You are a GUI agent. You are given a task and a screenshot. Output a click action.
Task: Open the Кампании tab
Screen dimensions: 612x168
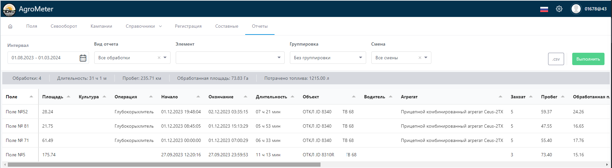tap(101, 26)
